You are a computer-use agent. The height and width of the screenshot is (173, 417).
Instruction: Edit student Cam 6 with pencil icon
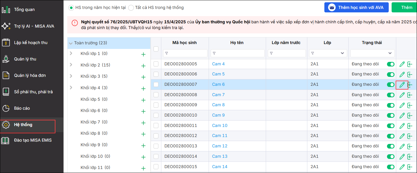point(402,85)
